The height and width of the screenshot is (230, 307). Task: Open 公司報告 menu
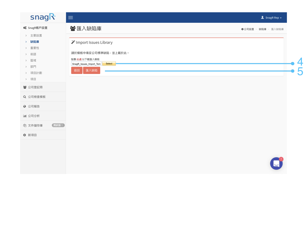pyautogui.click(x=43, y=106)
